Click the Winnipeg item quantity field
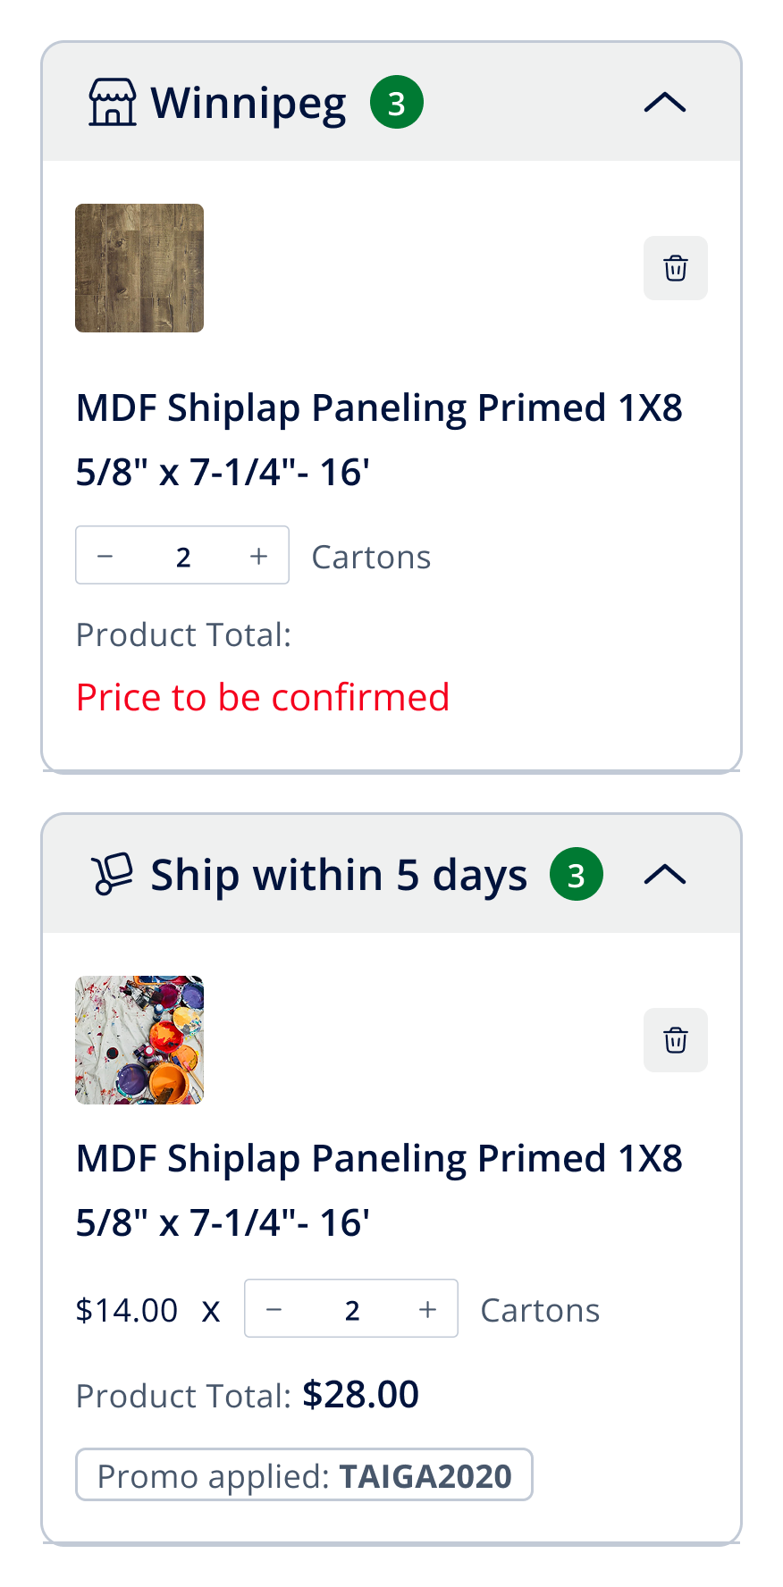 tap(183, 557)
